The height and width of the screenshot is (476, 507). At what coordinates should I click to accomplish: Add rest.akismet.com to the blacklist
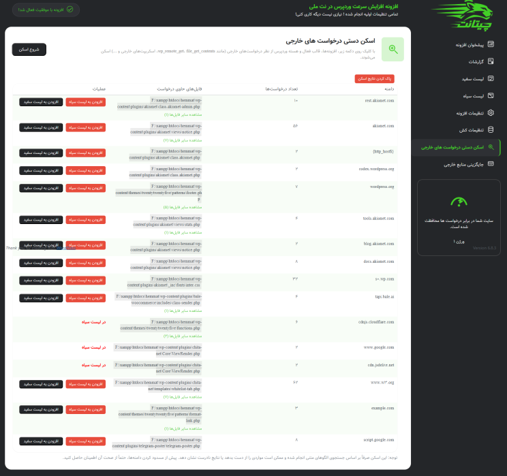(x=86, y=101)
